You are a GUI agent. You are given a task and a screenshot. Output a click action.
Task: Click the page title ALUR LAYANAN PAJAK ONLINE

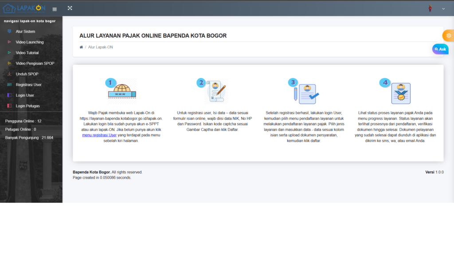tap(153, 35)
